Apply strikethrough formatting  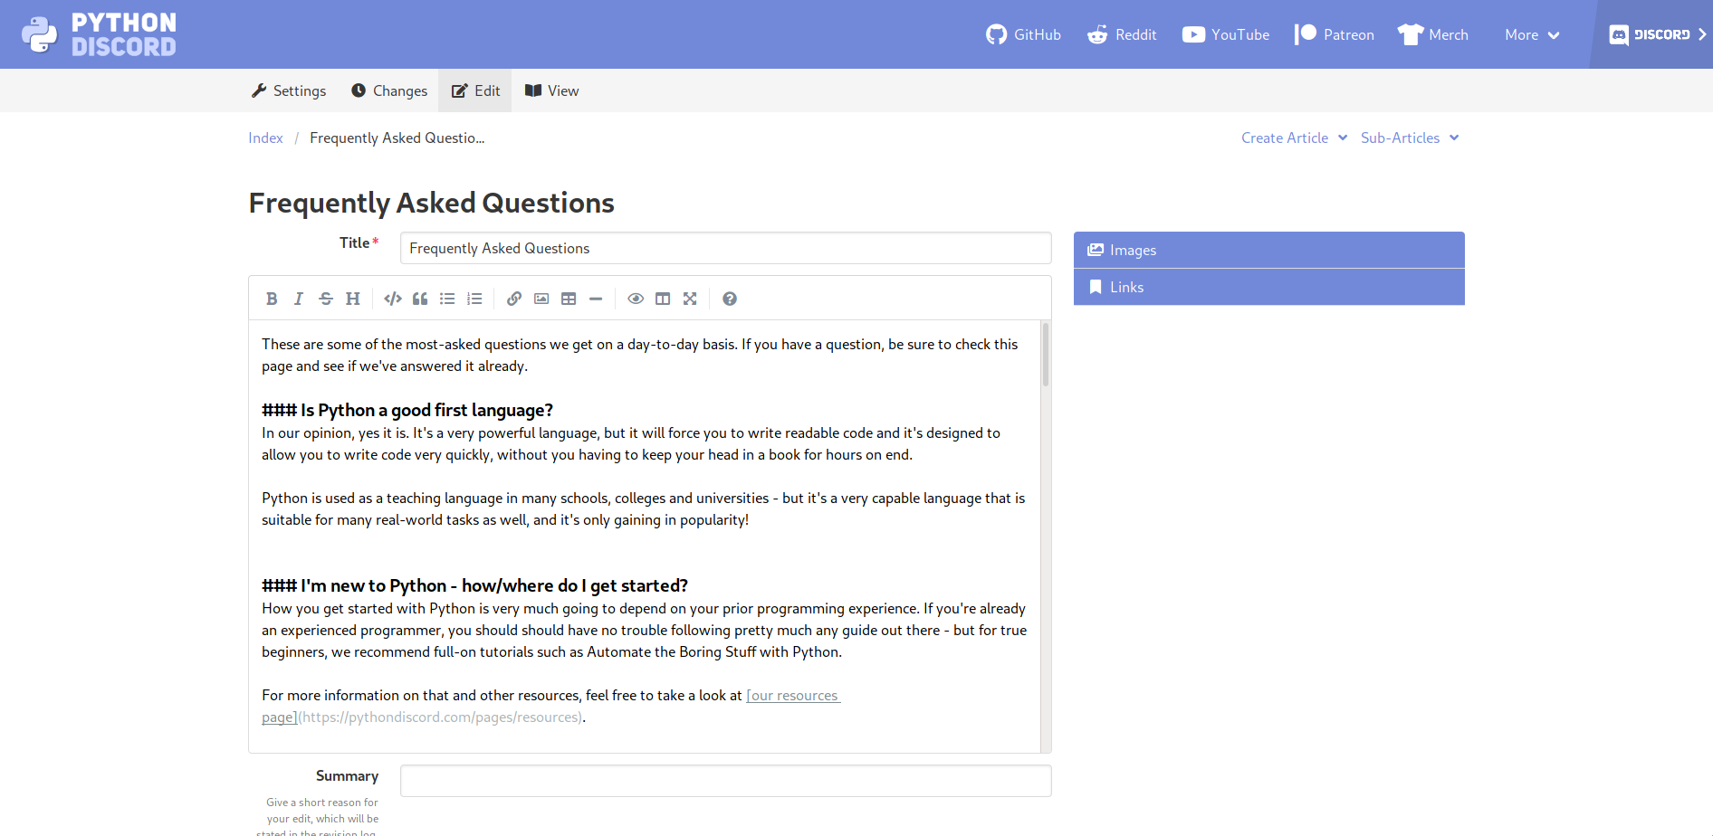326,299
